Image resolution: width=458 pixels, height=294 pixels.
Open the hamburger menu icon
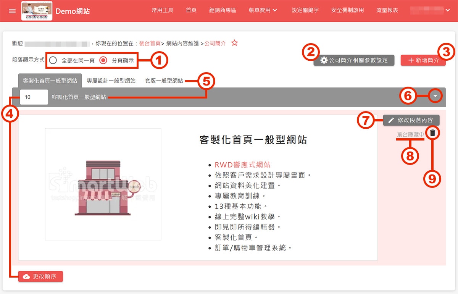tap(12, 11)
